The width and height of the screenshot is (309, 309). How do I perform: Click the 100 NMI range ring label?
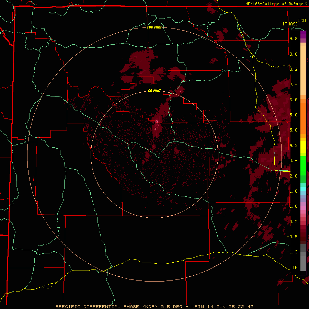[x=154, y=27]
